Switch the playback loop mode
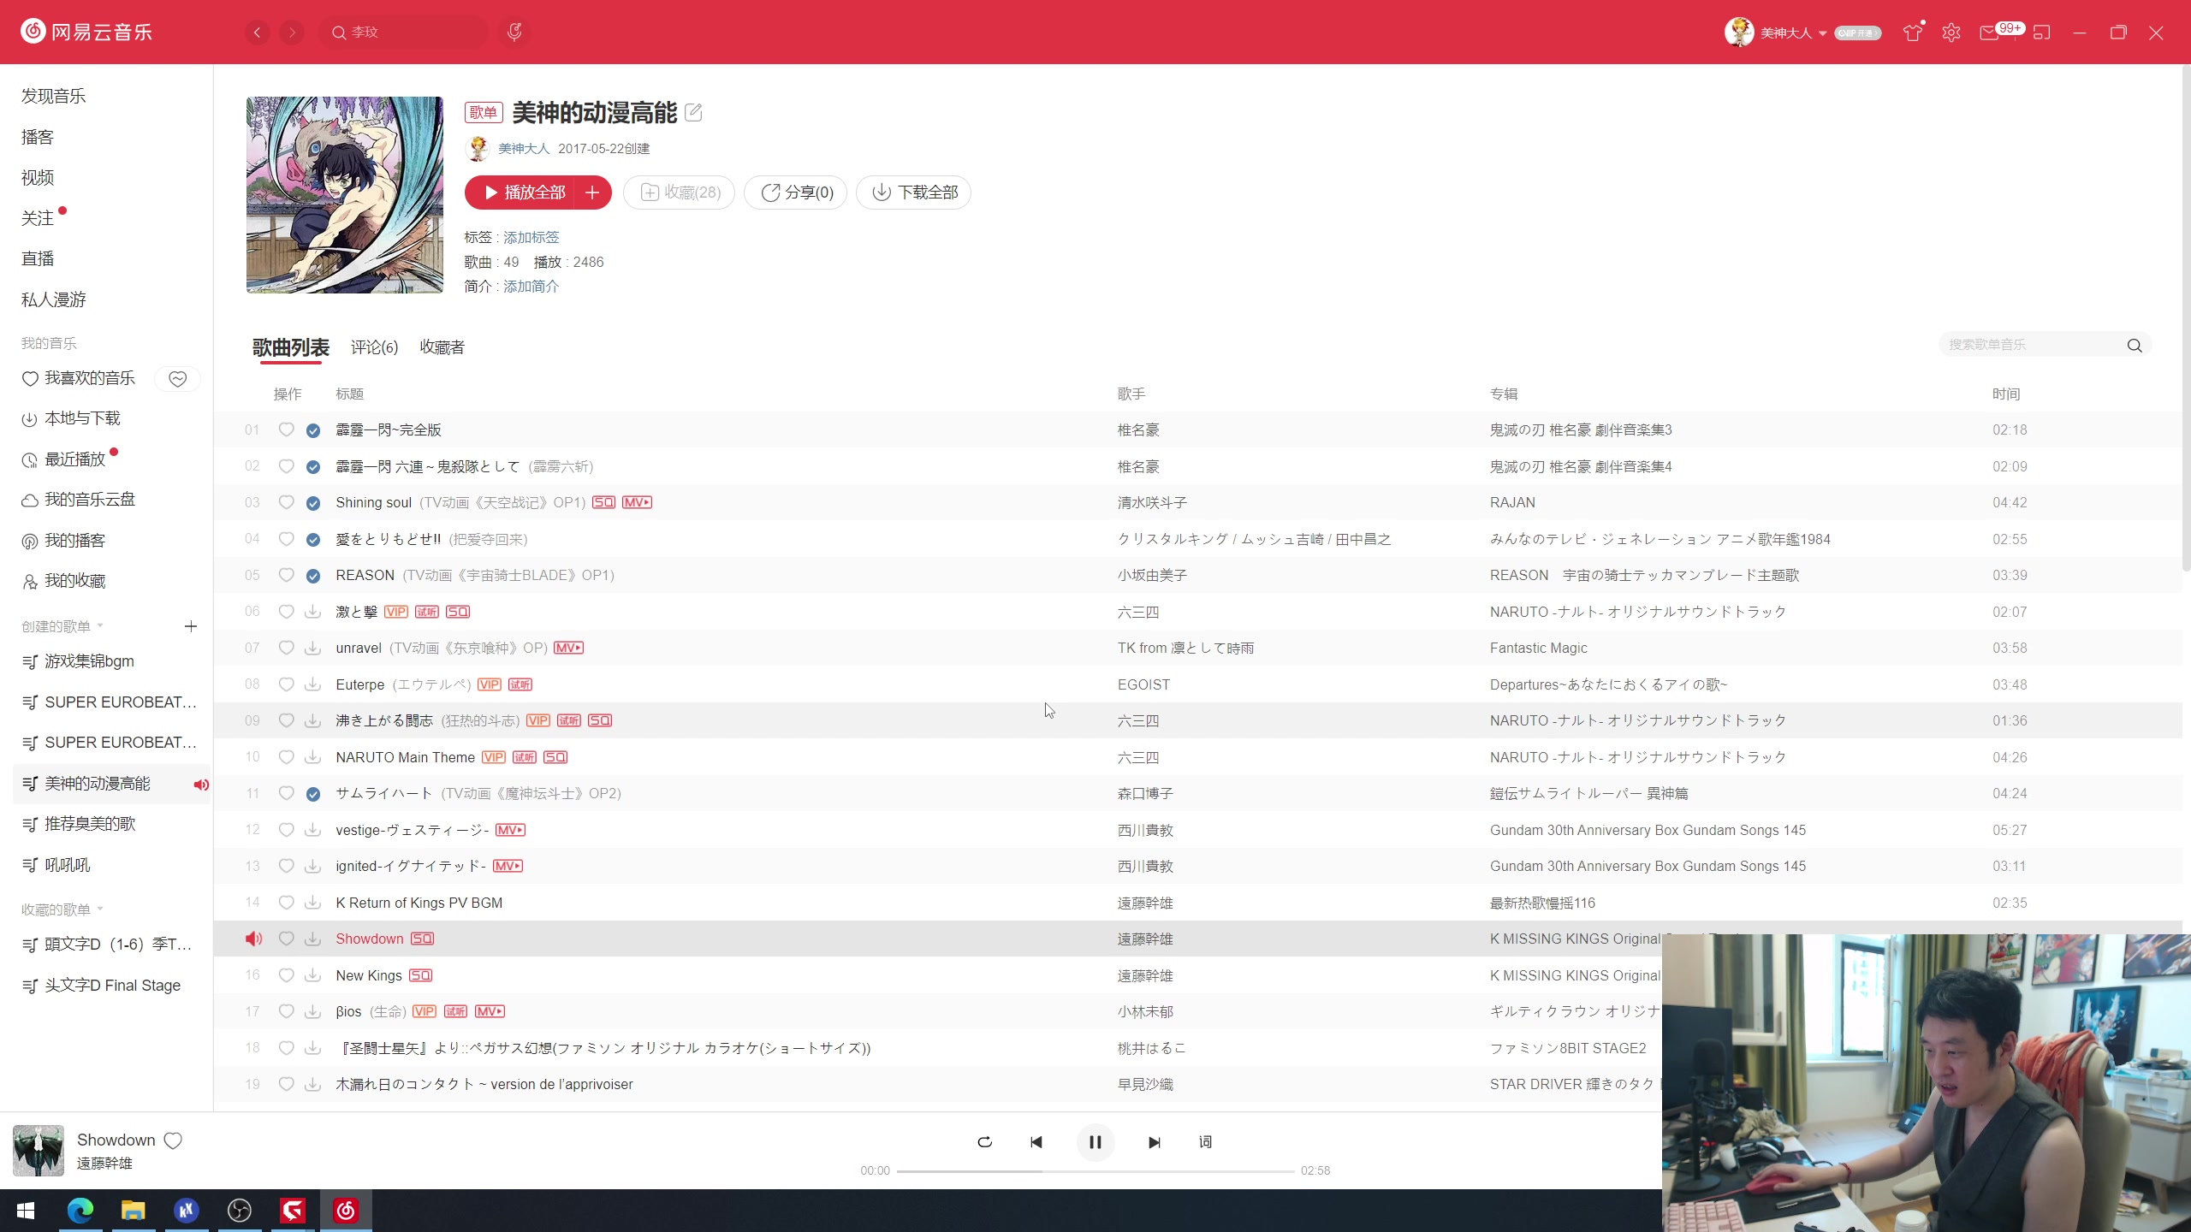 coord(985,1142)
